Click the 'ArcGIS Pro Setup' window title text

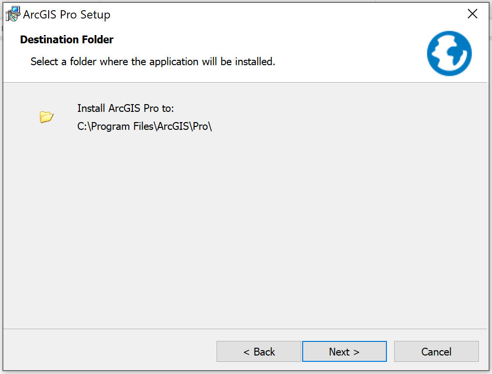point(67,15)
